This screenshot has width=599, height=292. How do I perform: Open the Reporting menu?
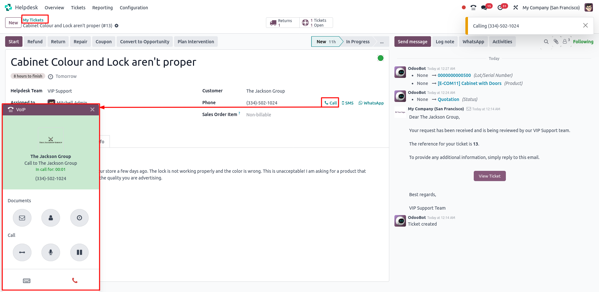click(102, 8)
